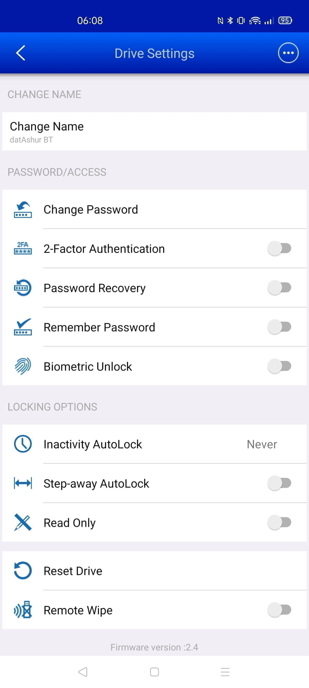Enable the Remote Wipe toggle
This screenshot has width=309, height=688.
[279, 610]
